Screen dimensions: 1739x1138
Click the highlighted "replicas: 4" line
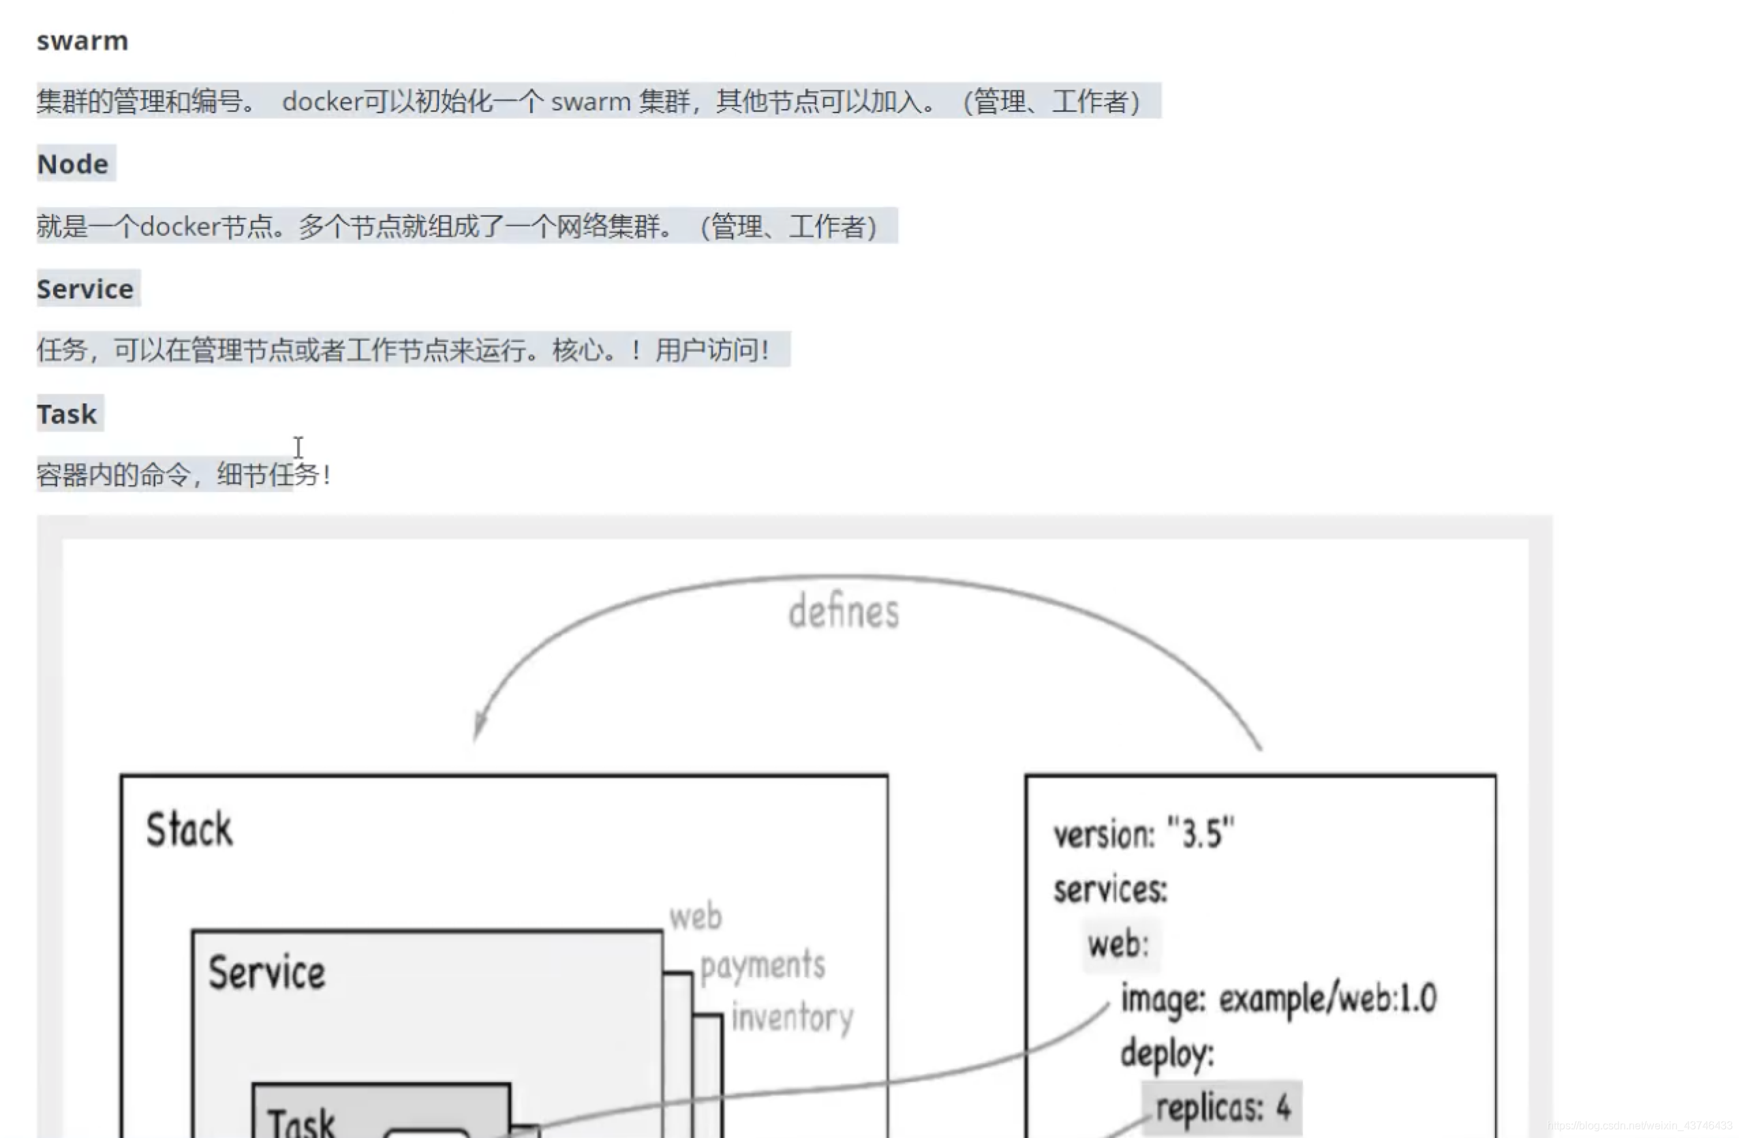point(1222,1108)
